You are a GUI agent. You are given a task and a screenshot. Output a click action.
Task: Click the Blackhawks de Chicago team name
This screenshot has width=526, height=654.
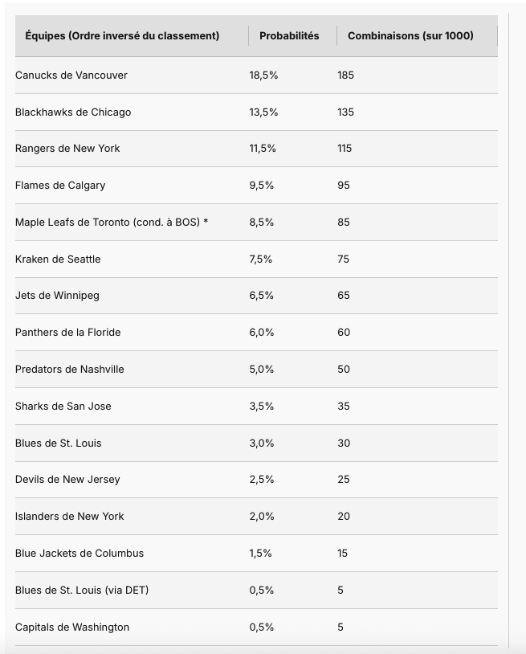click(73, 112)
